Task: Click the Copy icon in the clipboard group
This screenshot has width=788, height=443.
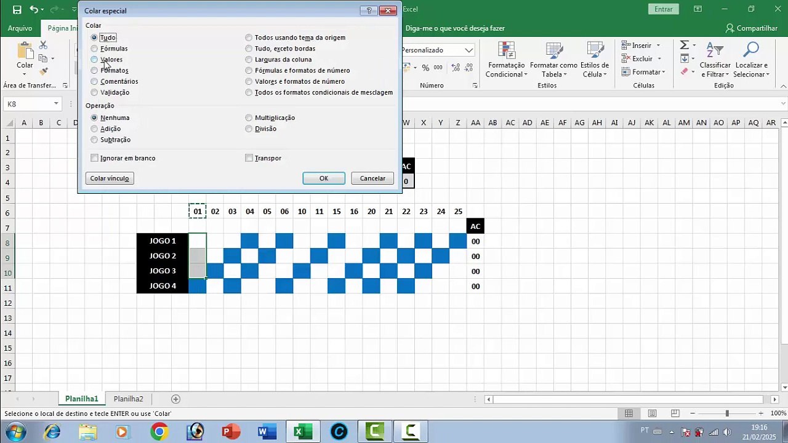Action: pyautogui.click(x=43, y=58)
